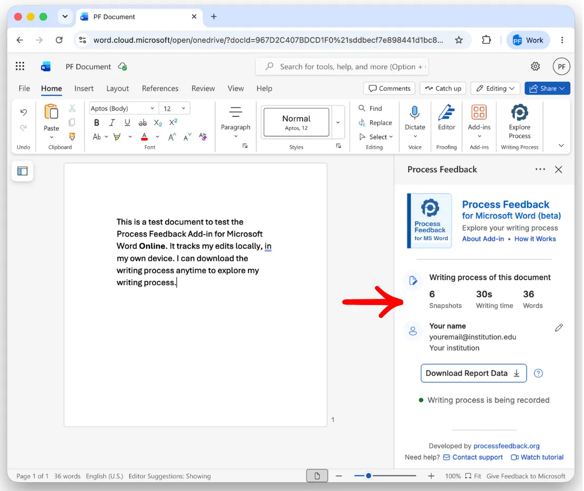This screenshot has height=491, width=584.
Task: Open the Process Feedback panel options menu
Action: coord(540,169)
